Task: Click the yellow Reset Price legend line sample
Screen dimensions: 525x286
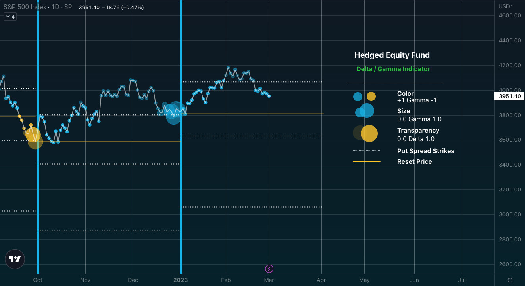Action: pyautogui.click(x=366, y=161)
